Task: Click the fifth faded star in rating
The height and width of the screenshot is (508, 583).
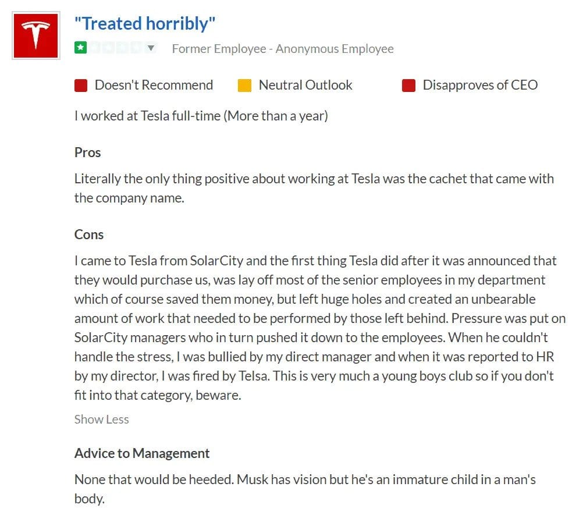Action: coord(136,48)
